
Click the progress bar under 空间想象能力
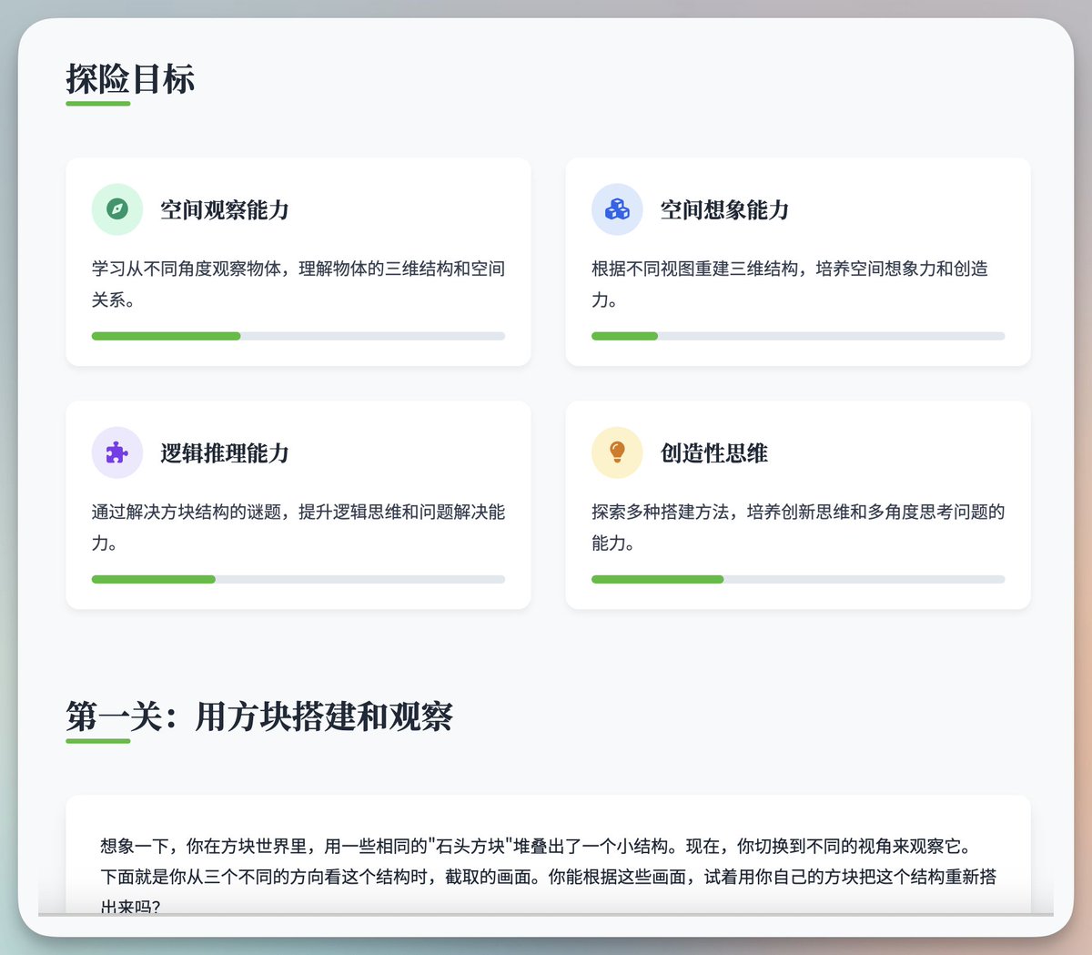[x=798, y=336]
